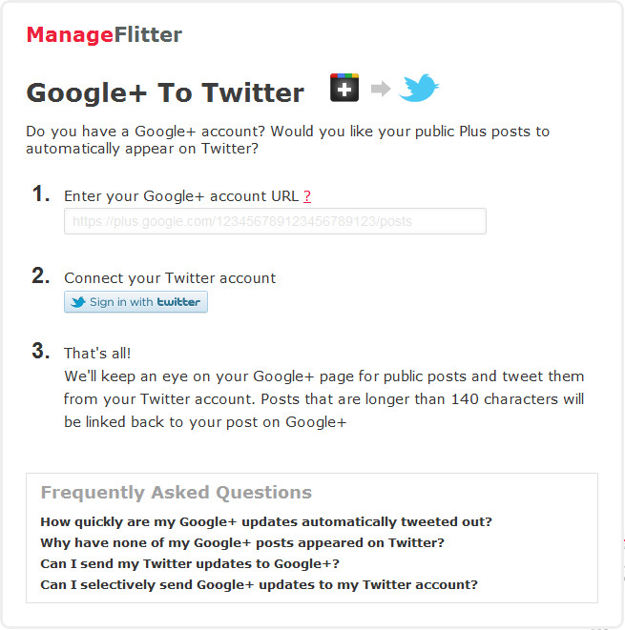This screenshot has width=625, height=630.
Task: Click the step number 3 marker
Action: (x=41, y=351)
